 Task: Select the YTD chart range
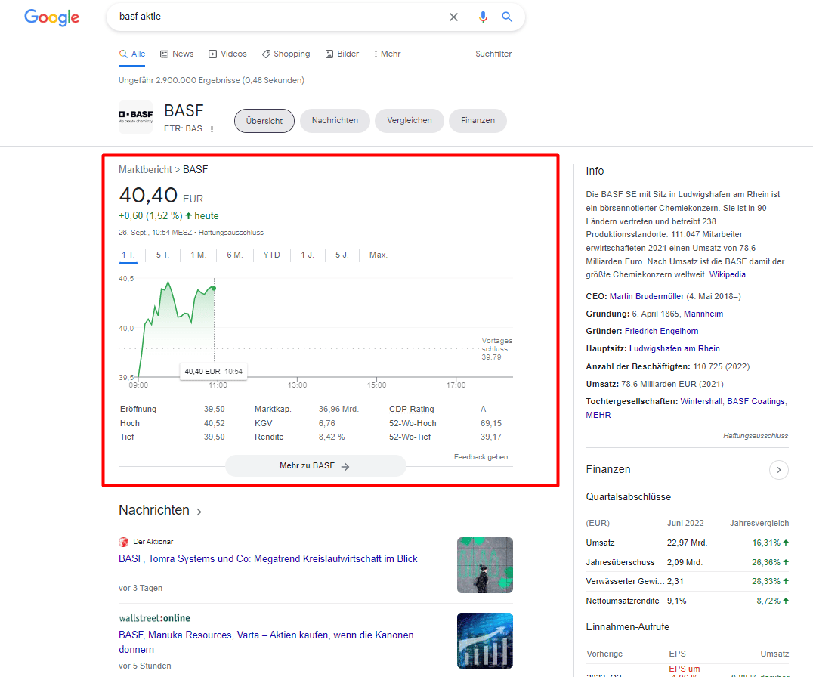pyautogui.click(x=272, y=255)
